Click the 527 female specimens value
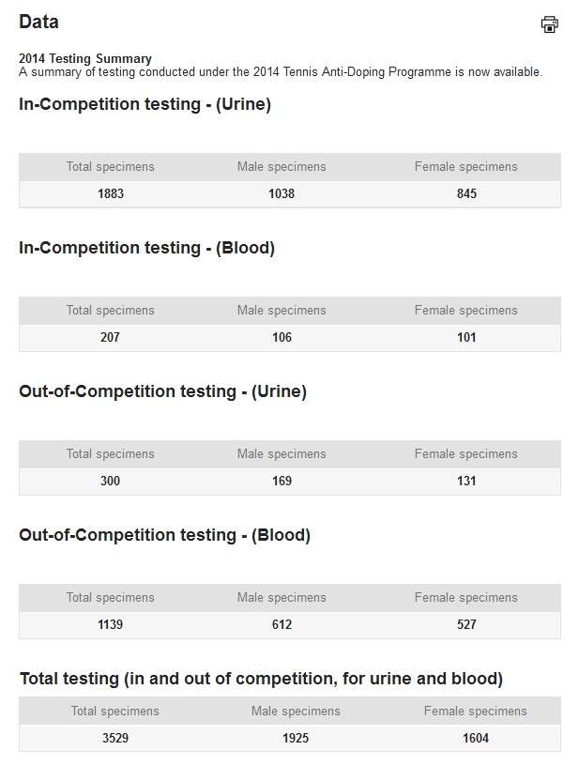 point(466,624)
